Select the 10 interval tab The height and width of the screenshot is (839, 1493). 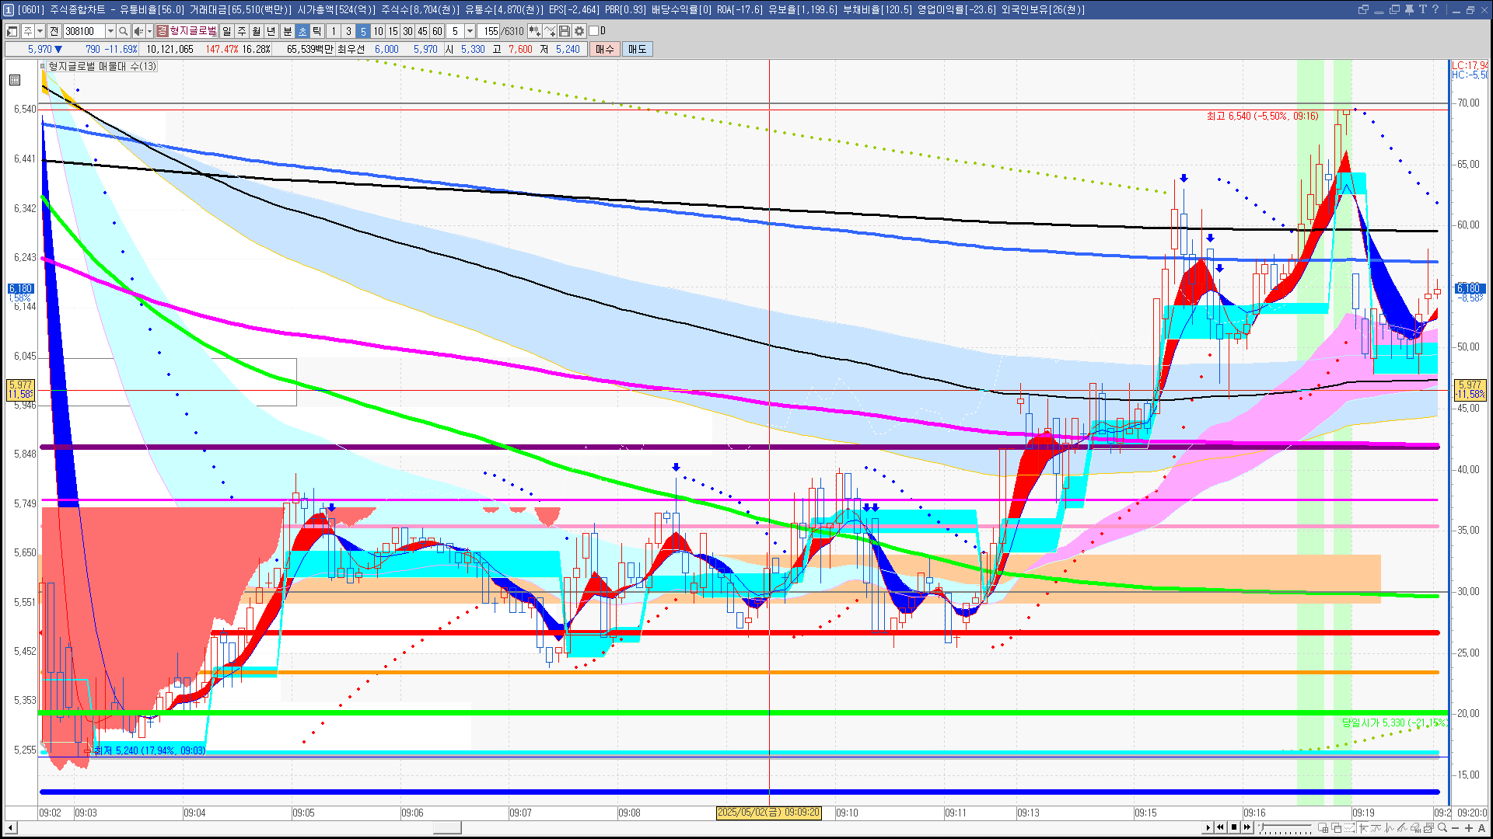378,31
